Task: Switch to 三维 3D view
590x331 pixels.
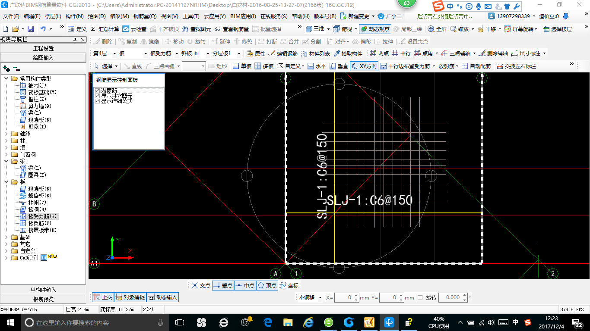Action: 315,29
